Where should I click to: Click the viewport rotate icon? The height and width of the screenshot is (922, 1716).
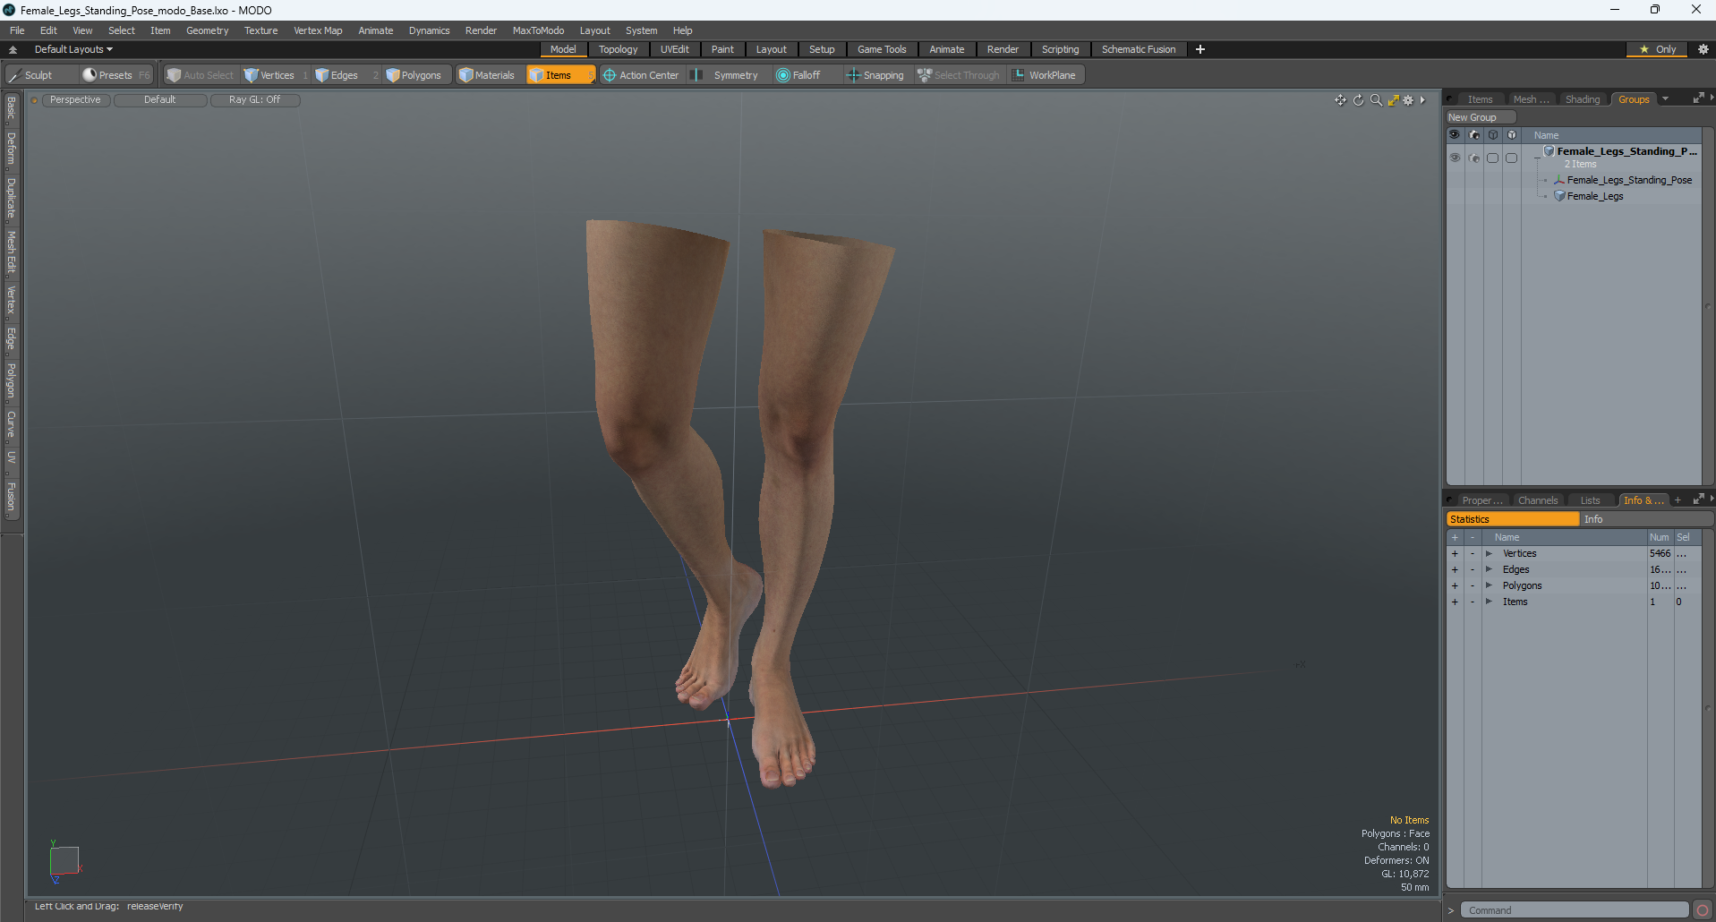(1358, 100)
